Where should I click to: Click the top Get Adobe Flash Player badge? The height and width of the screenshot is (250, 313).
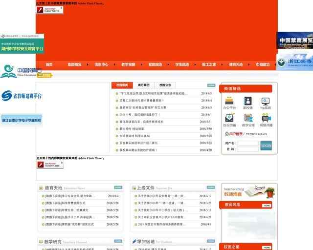click(50, 10)
